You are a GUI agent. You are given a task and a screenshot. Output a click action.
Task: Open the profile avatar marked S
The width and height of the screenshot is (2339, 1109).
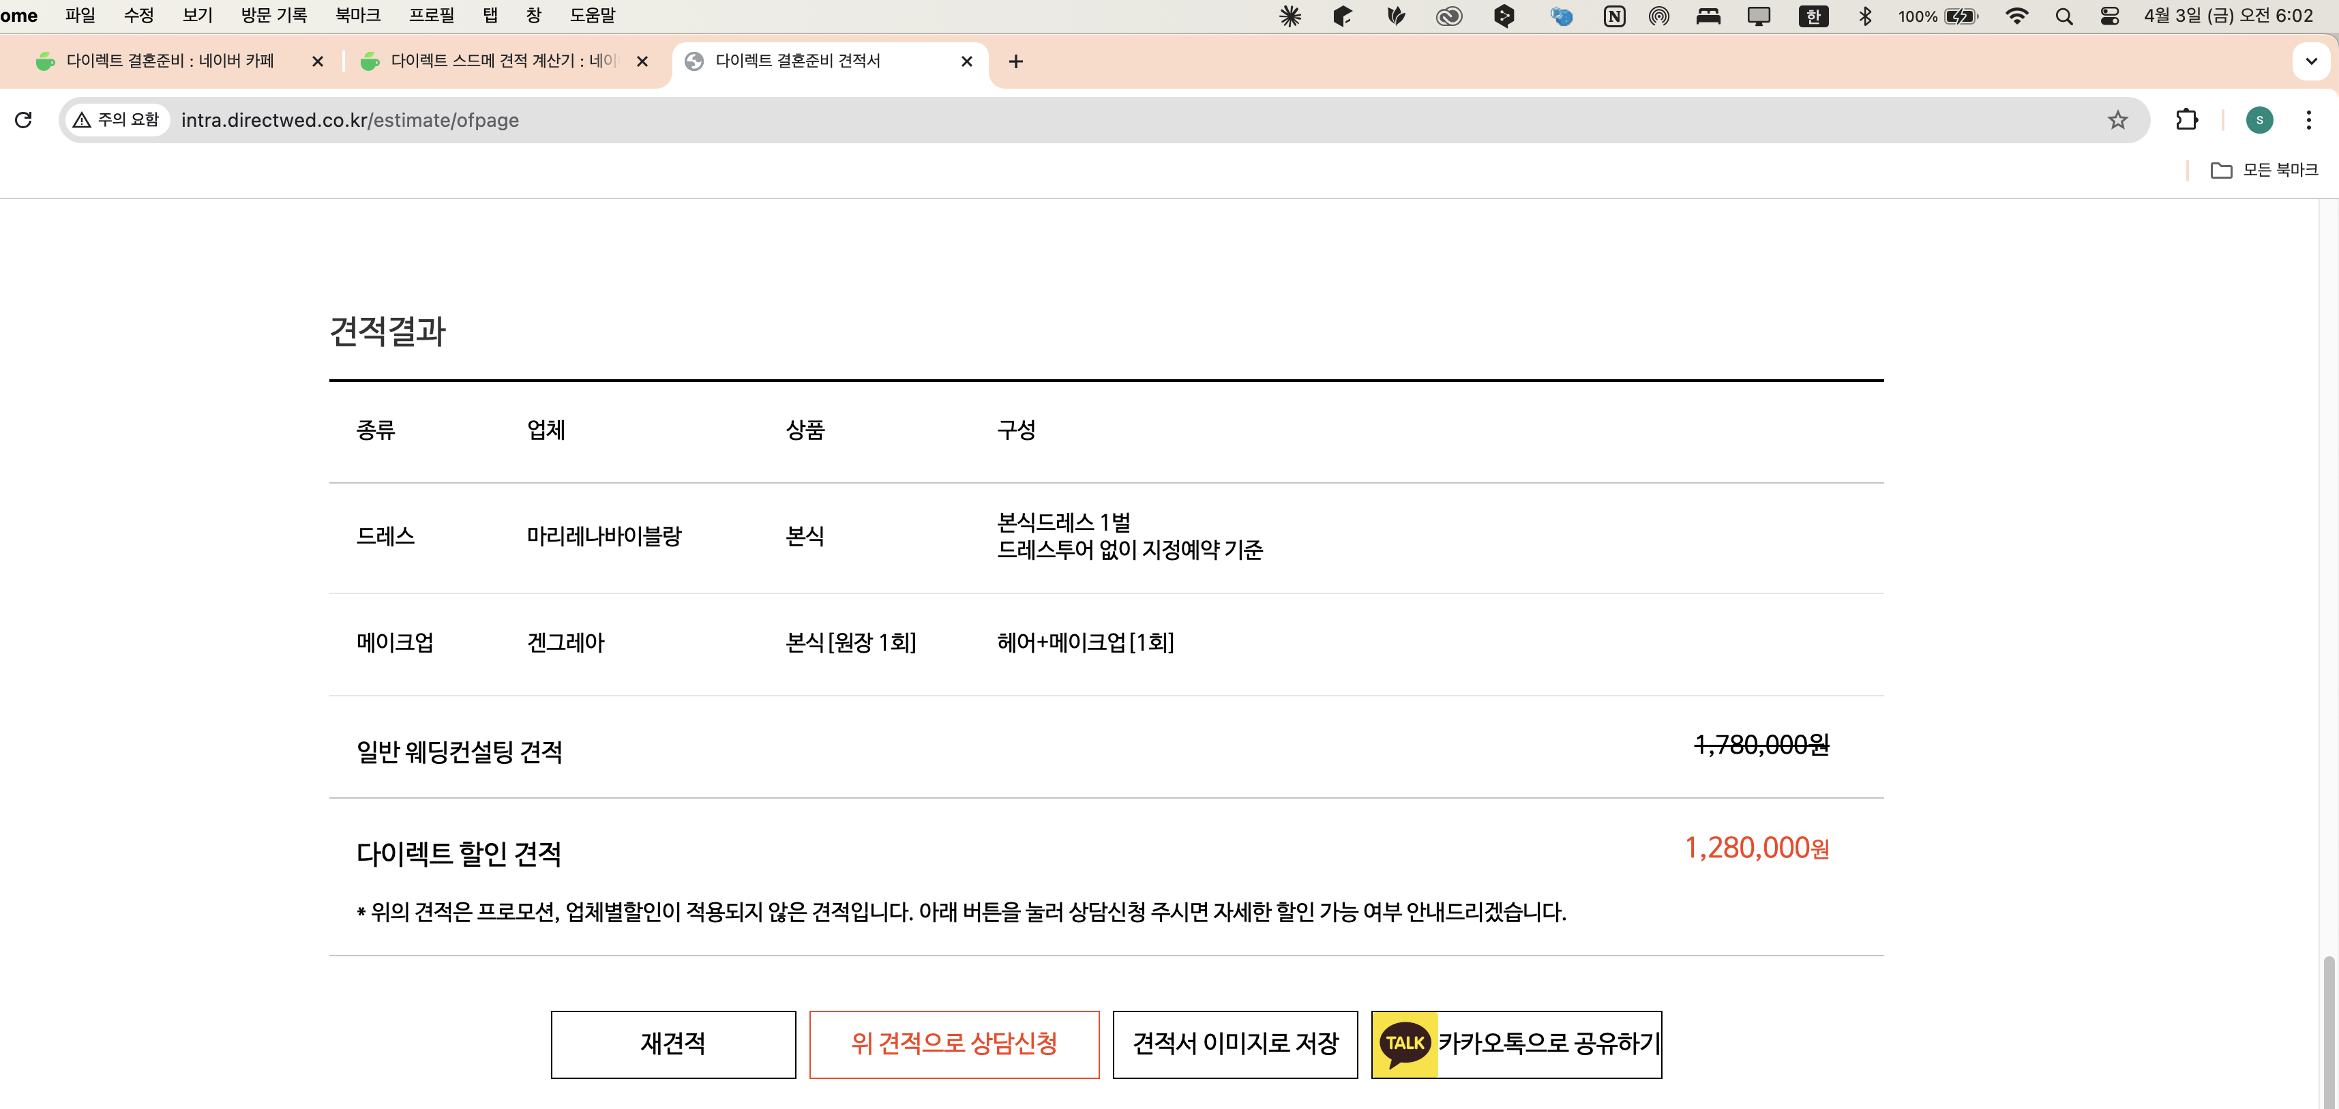[2260, 119]
